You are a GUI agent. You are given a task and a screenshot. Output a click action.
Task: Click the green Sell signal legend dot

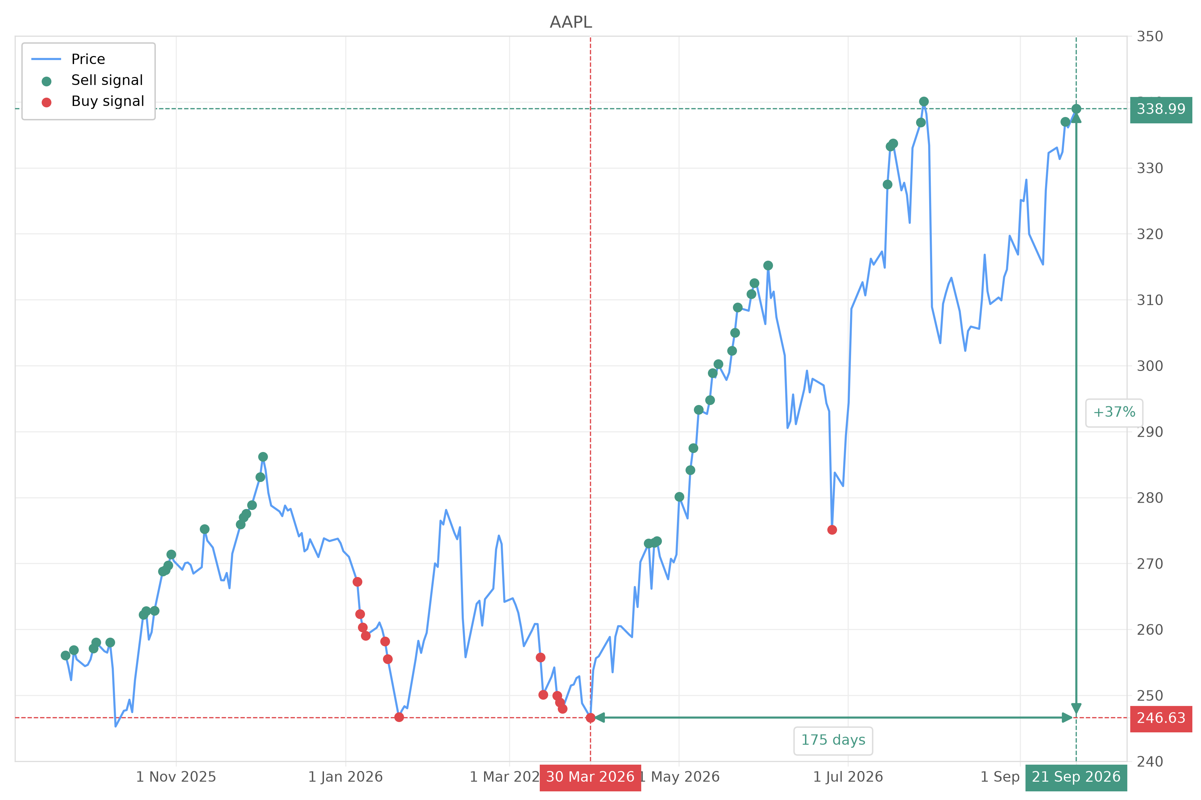pos(46,81)
